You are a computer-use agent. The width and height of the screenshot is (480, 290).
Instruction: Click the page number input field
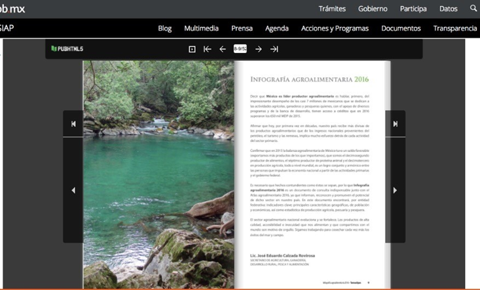click(240, 48)
